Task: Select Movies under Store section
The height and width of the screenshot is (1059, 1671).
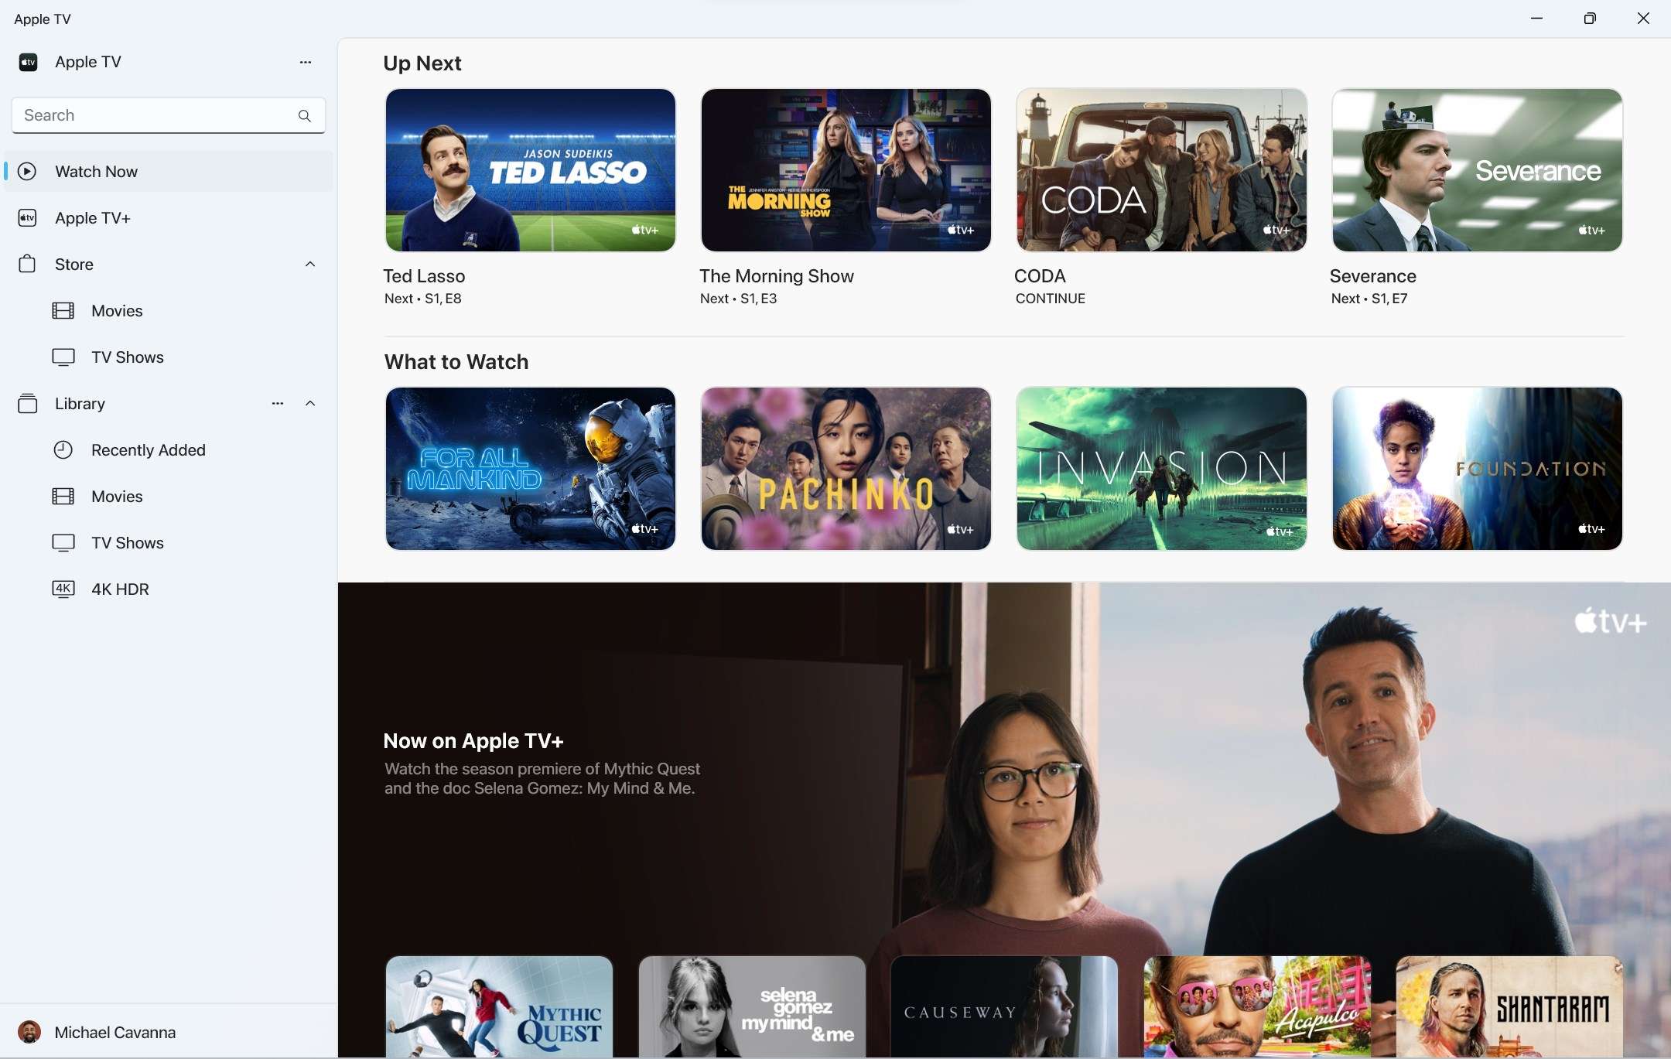Action: (x=117, y=310)
